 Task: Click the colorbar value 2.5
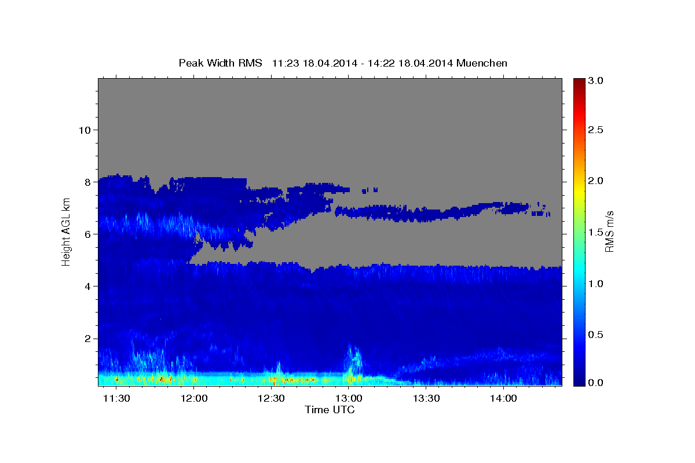(x=597, y=130)
